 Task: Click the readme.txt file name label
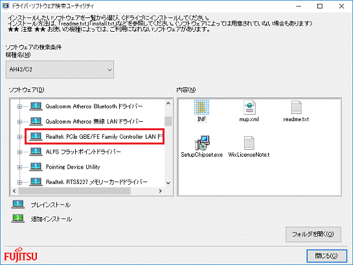point(296,119)
